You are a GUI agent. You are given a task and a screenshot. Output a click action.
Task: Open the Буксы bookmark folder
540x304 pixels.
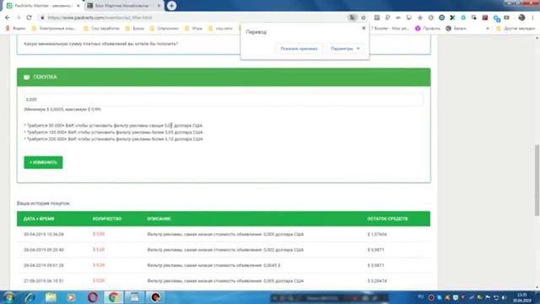click(135, 28)
